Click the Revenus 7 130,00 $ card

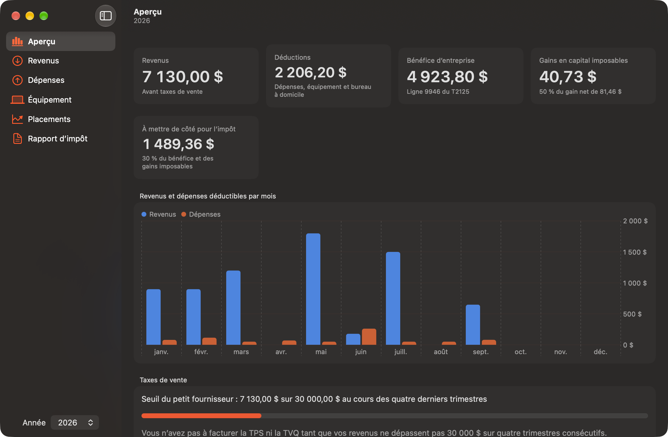click(x=196, y=76)
